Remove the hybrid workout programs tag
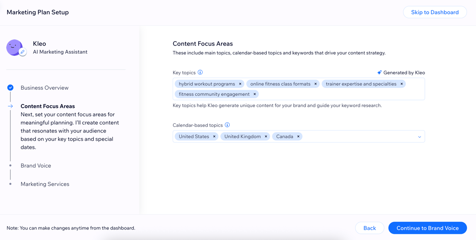The width and height of the screenshot is (476, 240). coord(240,84)
